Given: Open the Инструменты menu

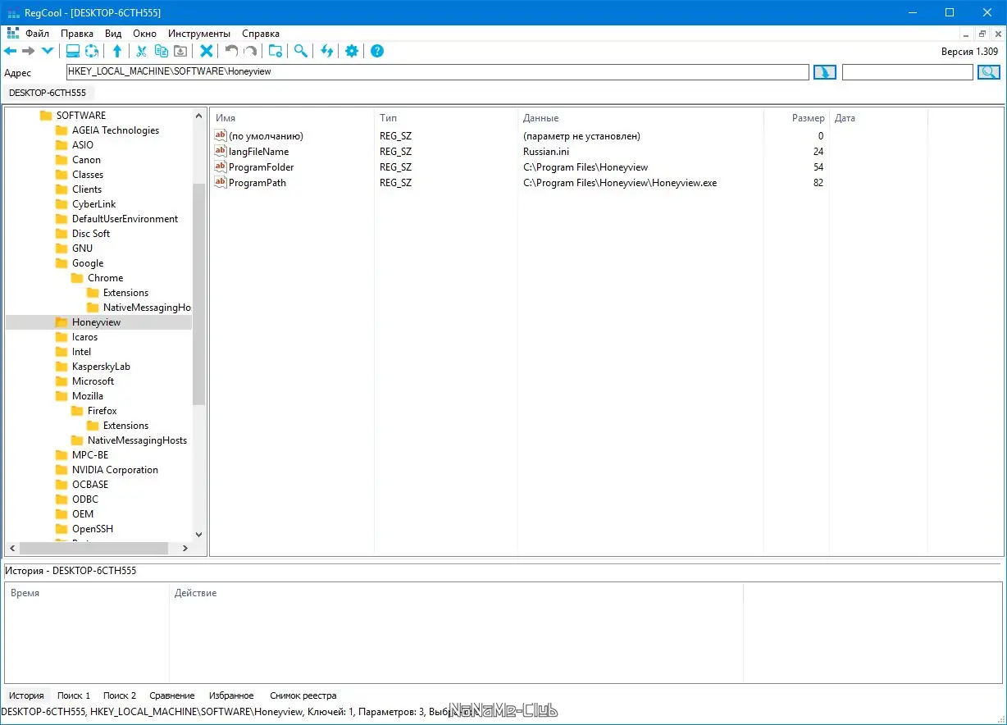Looking at the screenshot, I should tap(199, 34).
